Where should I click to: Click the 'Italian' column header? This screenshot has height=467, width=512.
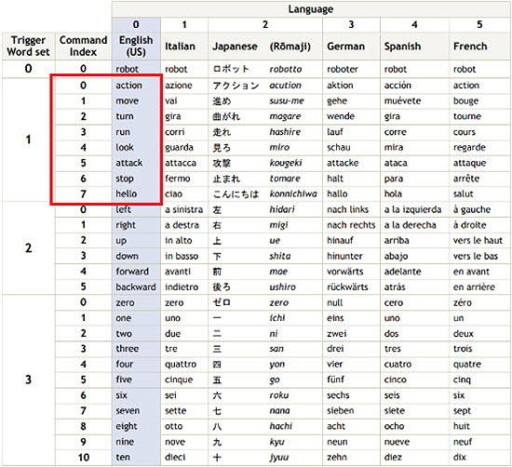coord(180,47)
